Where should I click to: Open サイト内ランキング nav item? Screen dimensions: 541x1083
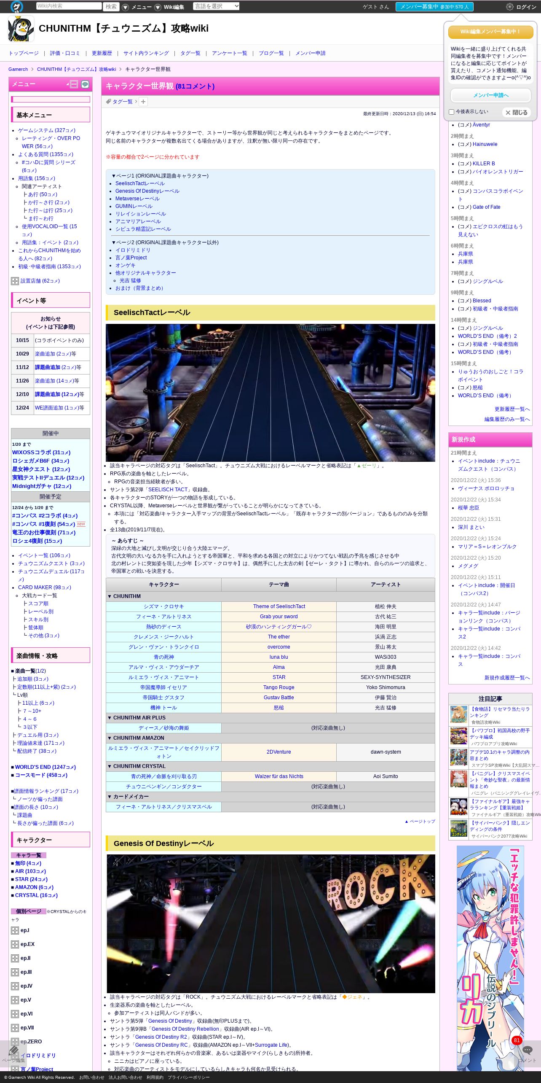point(146,53)
